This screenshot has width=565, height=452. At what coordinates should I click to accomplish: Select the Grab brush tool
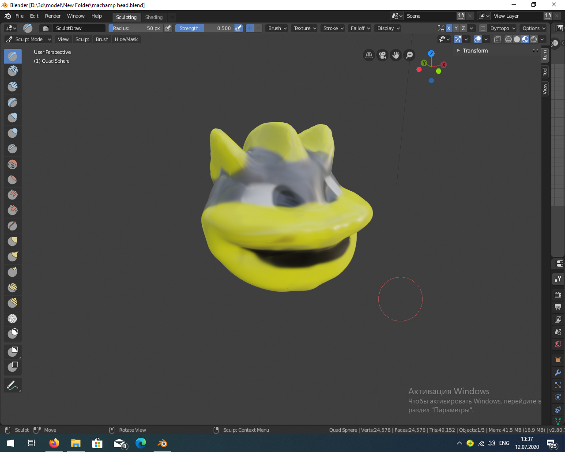pos(13,241)
